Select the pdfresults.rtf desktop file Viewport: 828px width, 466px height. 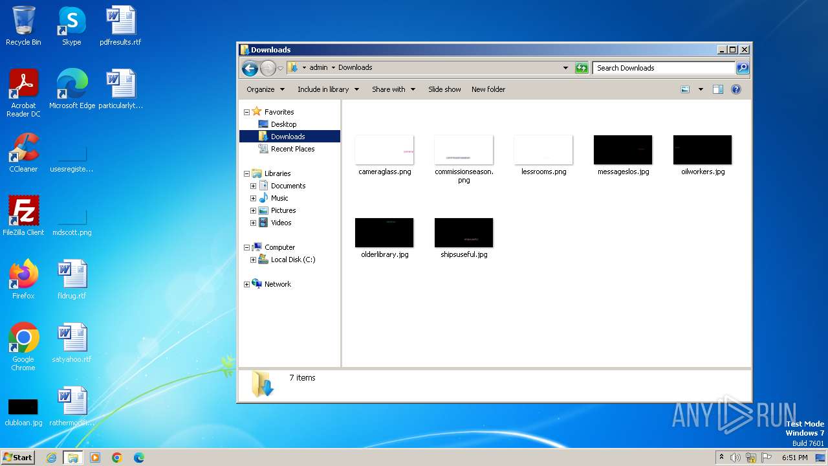pyautogui.click(x=120, y=27)
